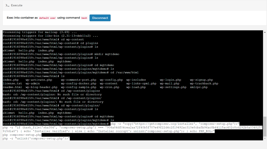Click readme.html in the terminal output
This screenshot has width=267, height=149.
click(x=12, y=87)
